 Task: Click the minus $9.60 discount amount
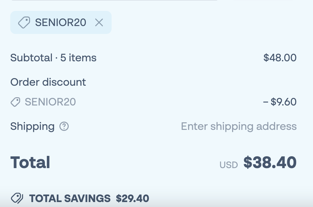coord(280,102)
